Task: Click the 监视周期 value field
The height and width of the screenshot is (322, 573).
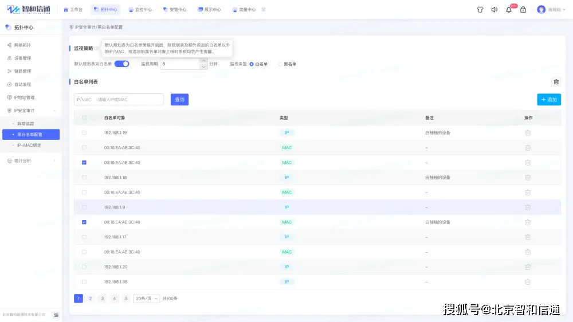Action: [180, 64]
